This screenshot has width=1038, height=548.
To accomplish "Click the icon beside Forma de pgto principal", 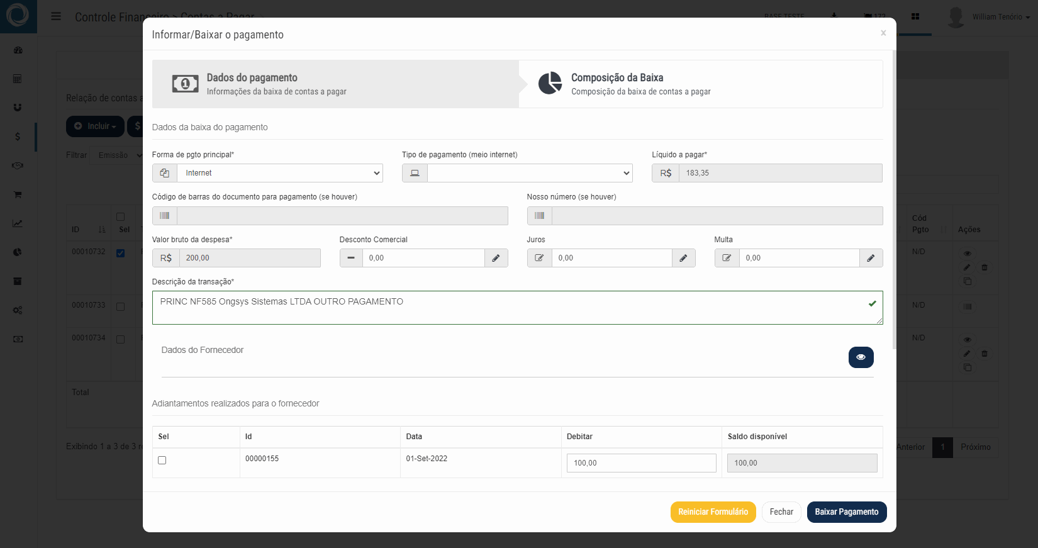I will point(164,173).
